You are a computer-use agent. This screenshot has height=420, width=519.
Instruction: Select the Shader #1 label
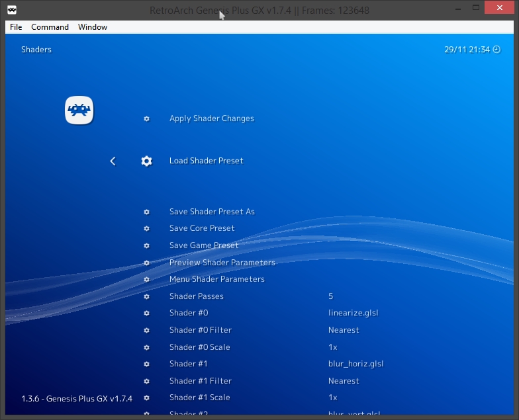pyautogui.click(x=188, y=364)
